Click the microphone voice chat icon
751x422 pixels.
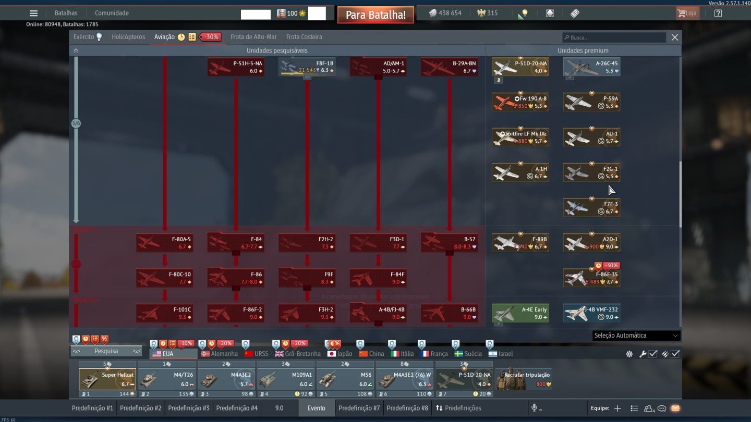coord(534,408)
